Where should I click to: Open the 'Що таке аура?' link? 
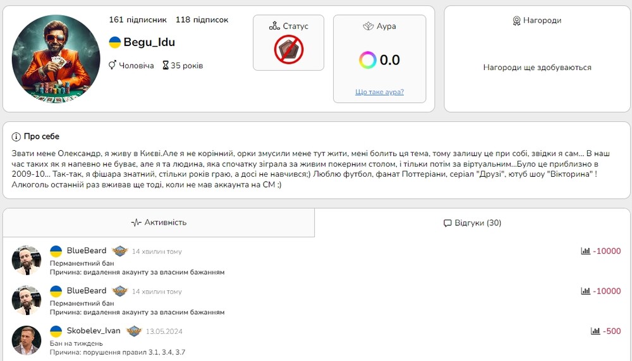(x=379, y=92)
